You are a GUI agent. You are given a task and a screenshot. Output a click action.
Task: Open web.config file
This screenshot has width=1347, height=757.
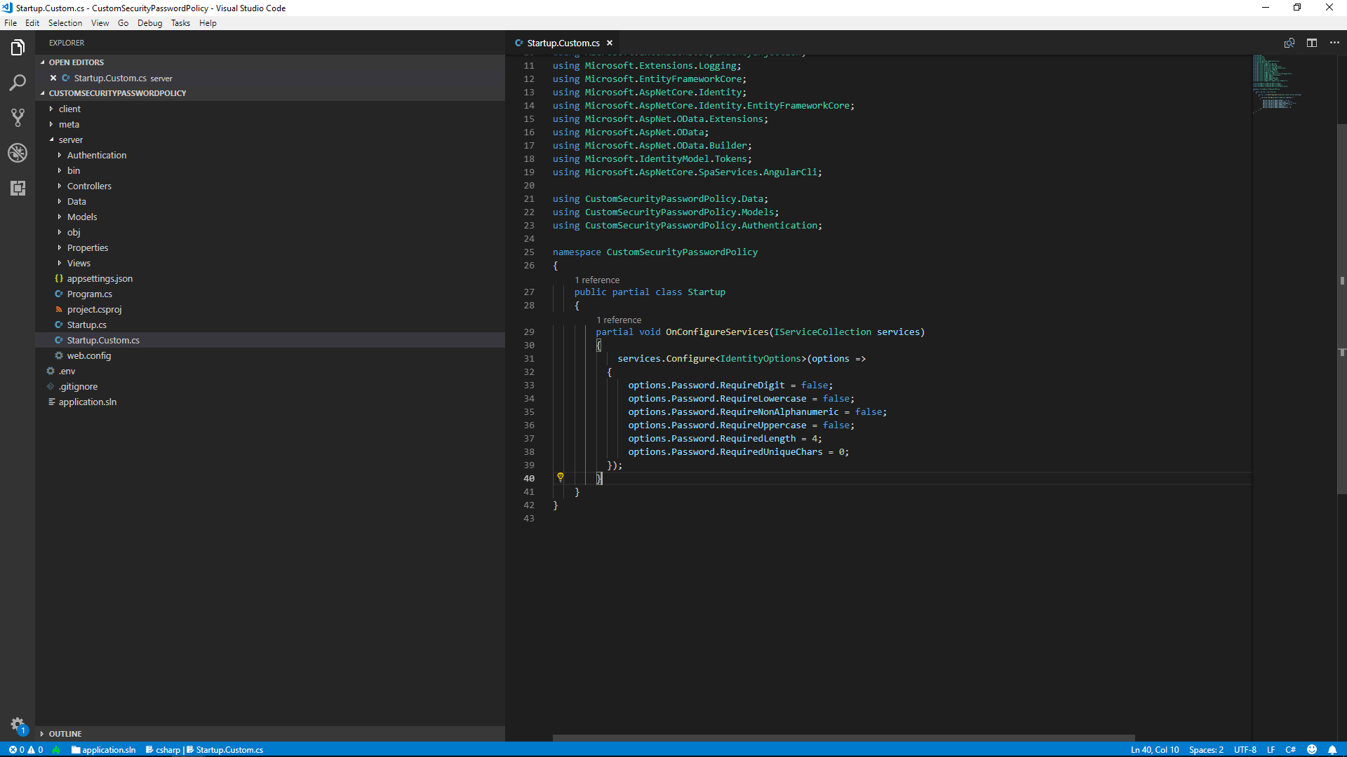270,355
